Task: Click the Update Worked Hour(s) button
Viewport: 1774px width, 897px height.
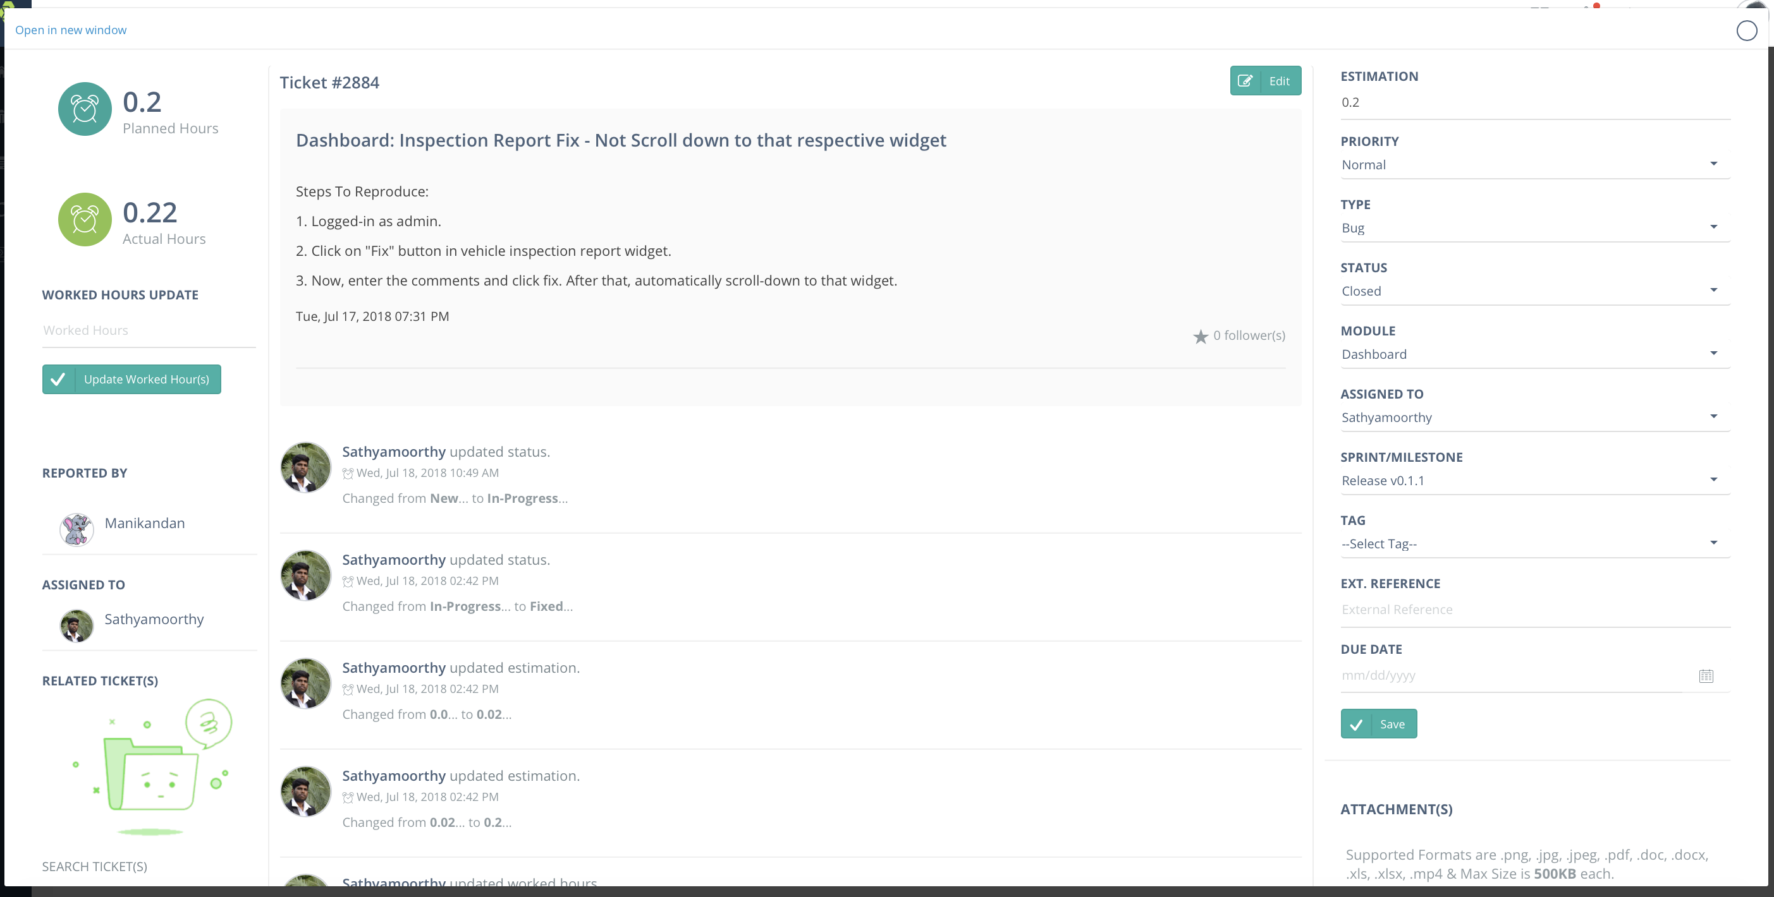Action: (132, 379)
